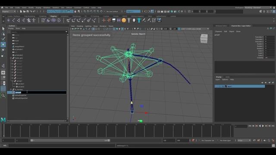Choose the Lasso select tool
This screenshot has width=276, height=155.
coord(3,34)
